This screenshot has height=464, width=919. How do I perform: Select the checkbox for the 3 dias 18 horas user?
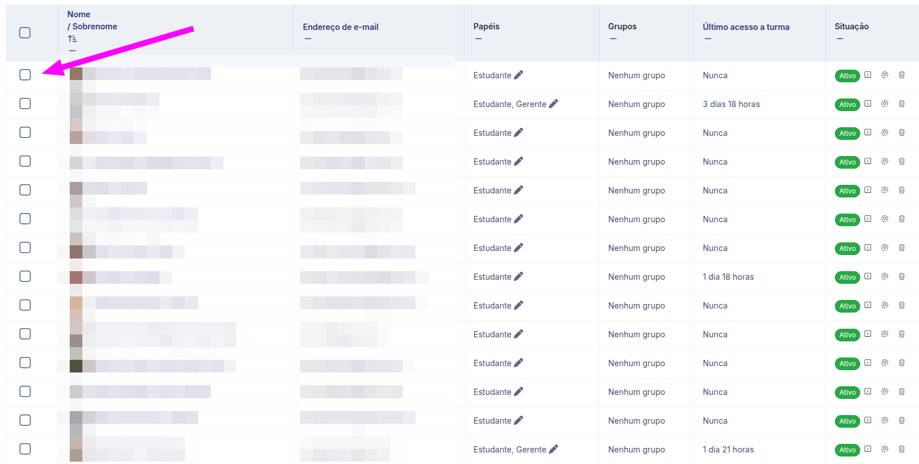[25, 104]
